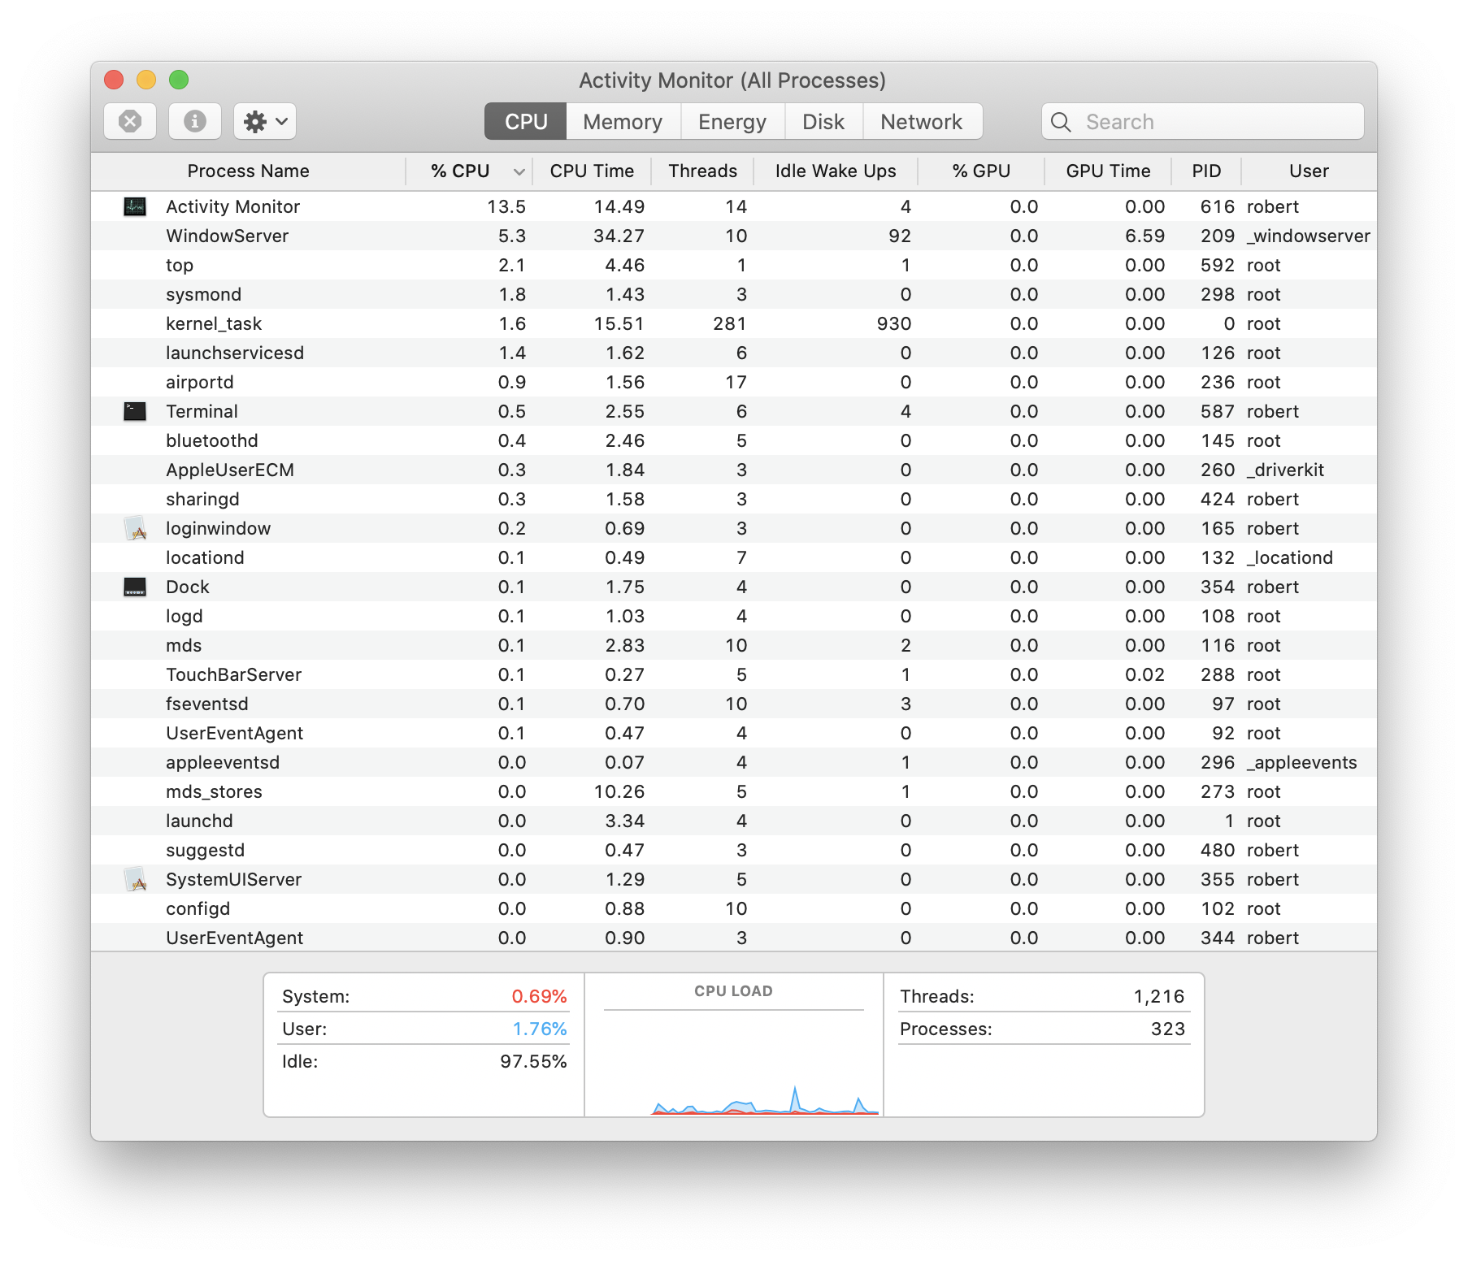Click the Quit Process stop icon
The width and height of the screenshot is (1468, 1261).
click(x=130, y=122)
